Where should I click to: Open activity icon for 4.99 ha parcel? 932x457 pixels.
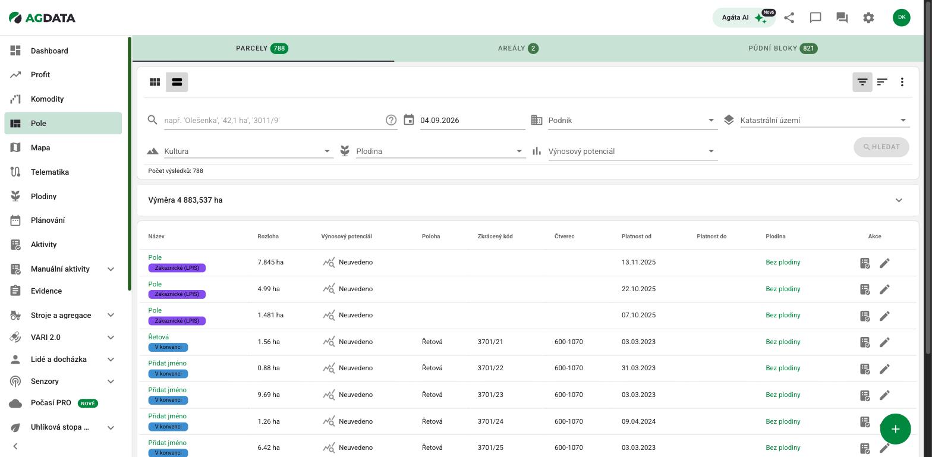865,289
